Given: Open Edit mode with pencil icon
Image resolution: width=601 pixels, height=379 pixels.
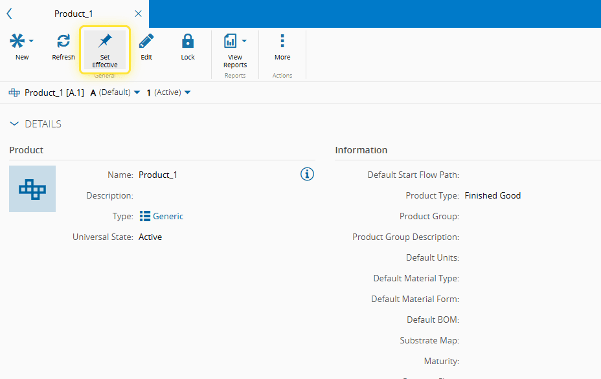Looking at the screenshot, I should [x=146, y=41].
